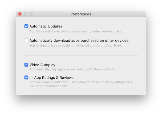Click the horizontal separator line between sections

(x=81, y=55)
